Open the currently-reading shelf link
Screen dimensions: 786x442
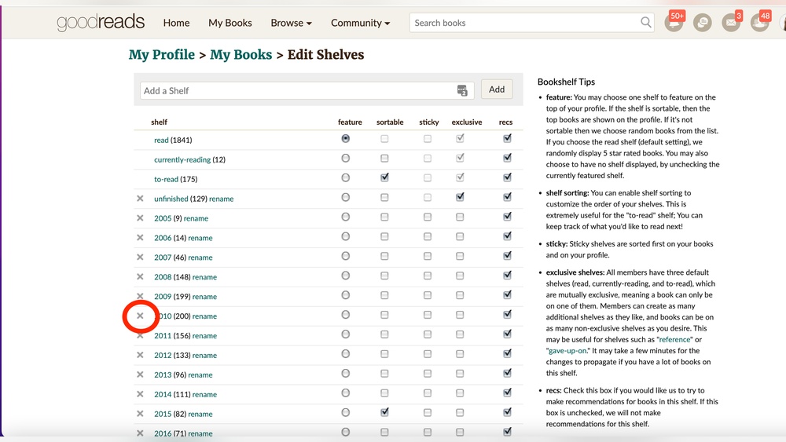[x=182, y=159]
